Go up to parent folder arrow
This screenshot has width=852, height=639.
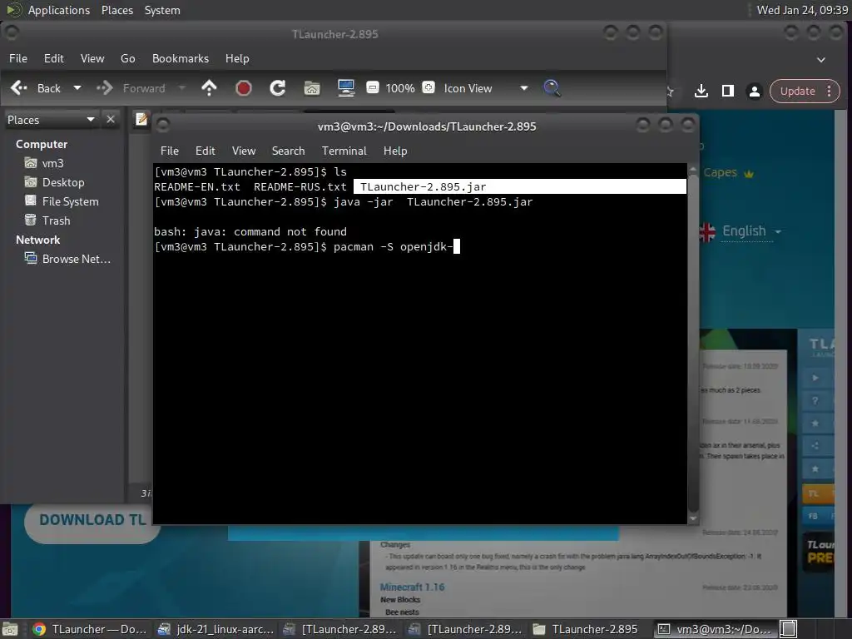(x=209, y=88)
